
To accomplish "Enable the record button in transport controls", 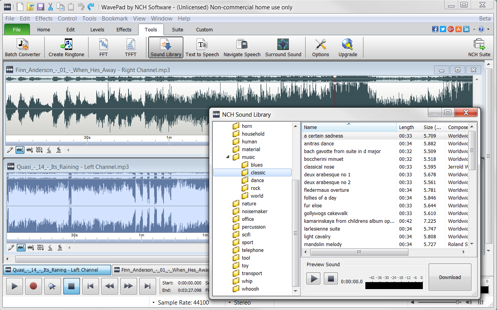I will click(x=34, y=286).
